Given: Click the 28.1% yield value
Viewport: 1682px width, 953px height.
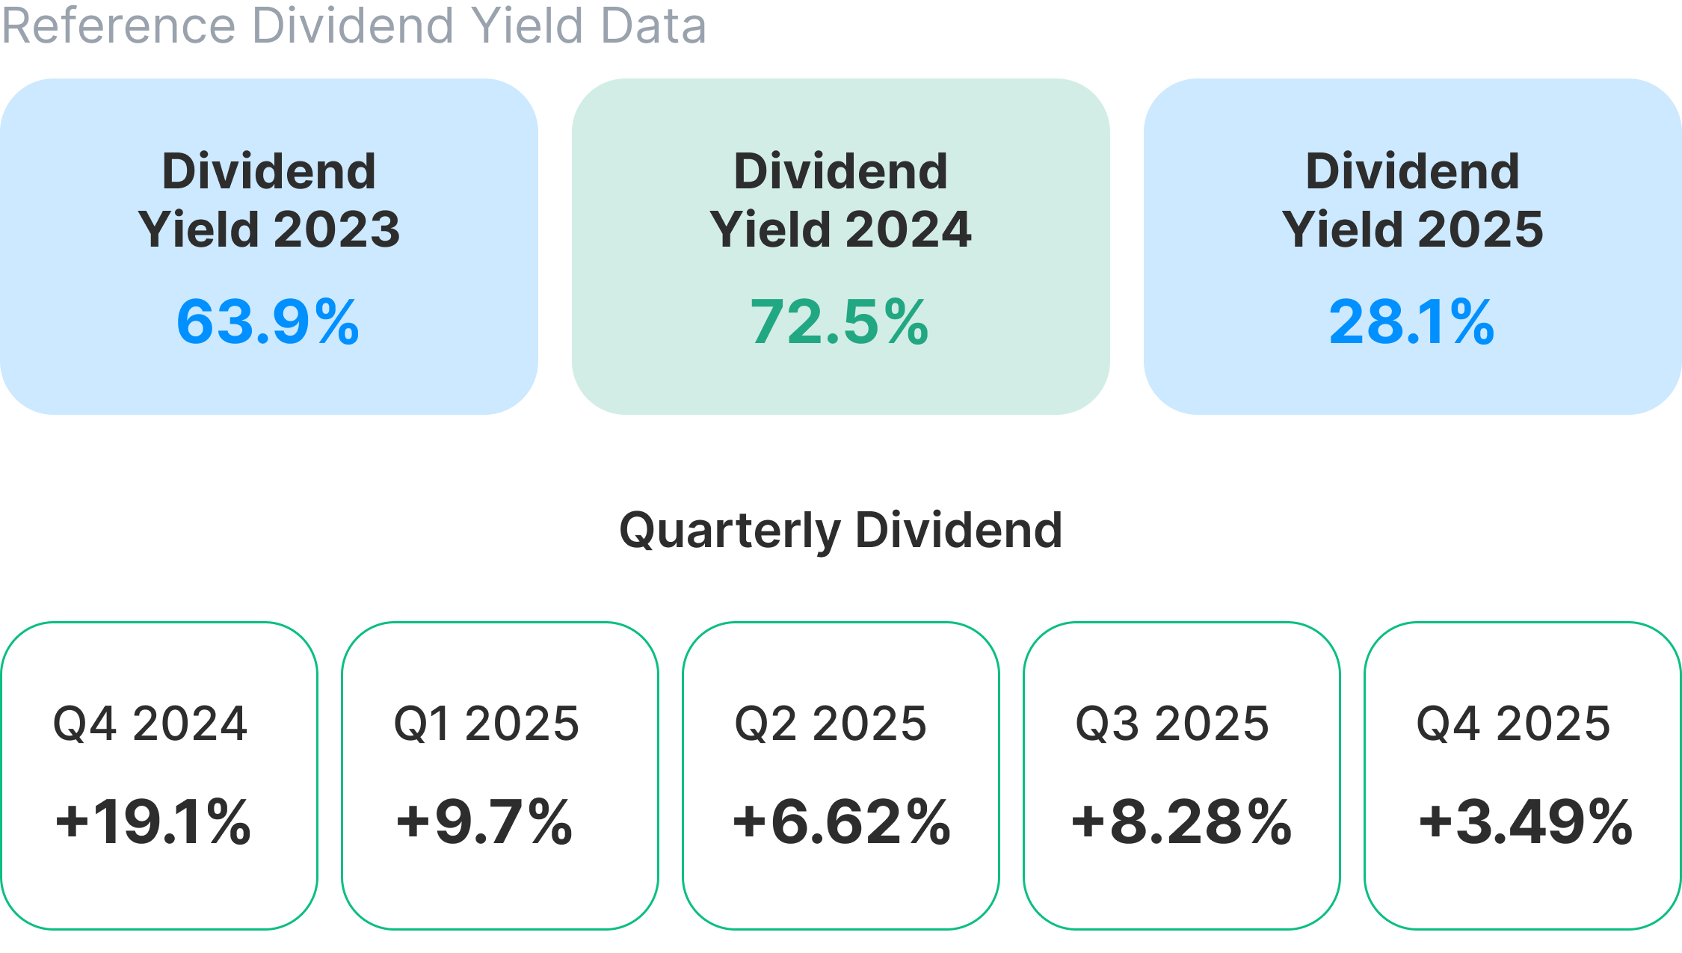Looking at the screenshot, I should point(1412,322).
